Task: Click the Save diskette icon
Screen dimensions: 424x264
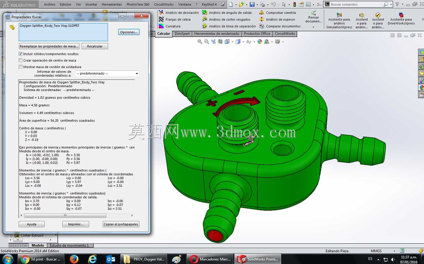Action: pos(252,4)
